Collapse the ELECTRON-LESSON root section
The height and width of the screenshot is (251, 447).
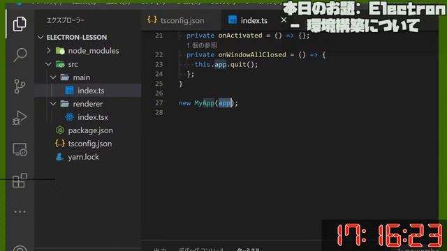click(41, 37)
